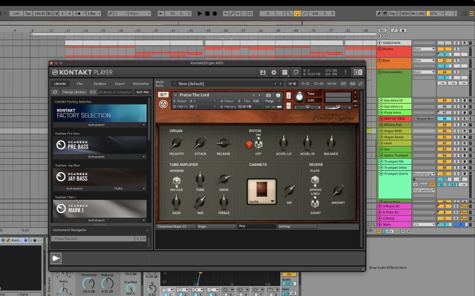The width and height of the screenshot is (475, 296).
Task: Arm the Arrangement Record button
Action: pyautogui.click(x=215, y=13)
